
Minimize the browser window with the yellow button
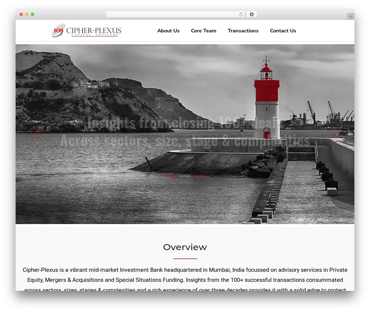[x=27, y=14]
